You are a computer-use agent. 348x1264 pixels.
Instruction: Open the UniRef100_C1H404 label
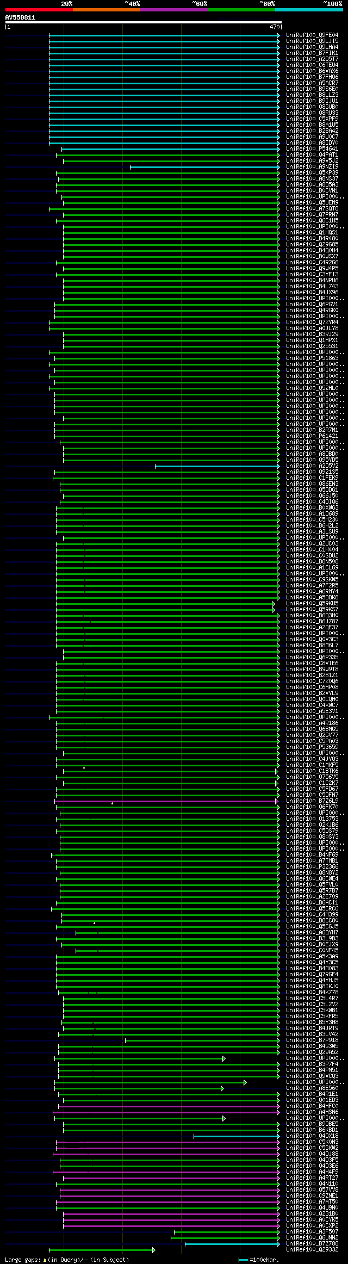pos(312,550)
